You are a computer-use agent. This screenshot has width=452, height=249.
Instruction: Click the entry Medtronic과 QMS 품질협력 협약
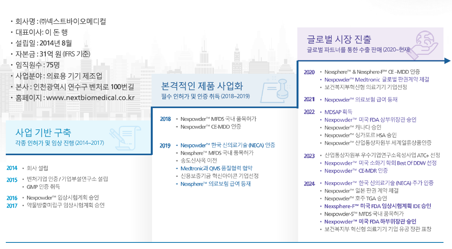(x=217, y=168)
